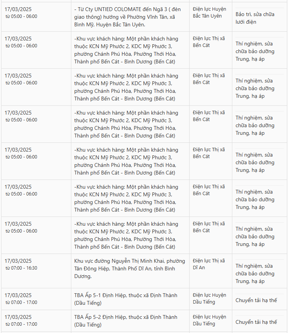Select the first 07:00 - 17:00 date cell
The height and width of the screenshot is (333, 288).
[21, 299]
